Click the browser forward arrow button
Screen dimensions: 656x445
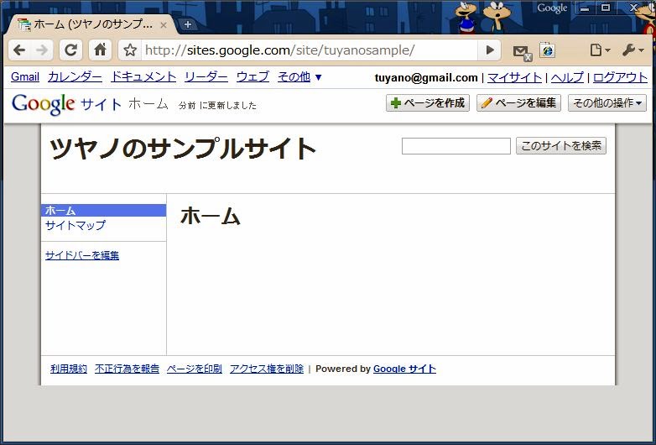42,50
